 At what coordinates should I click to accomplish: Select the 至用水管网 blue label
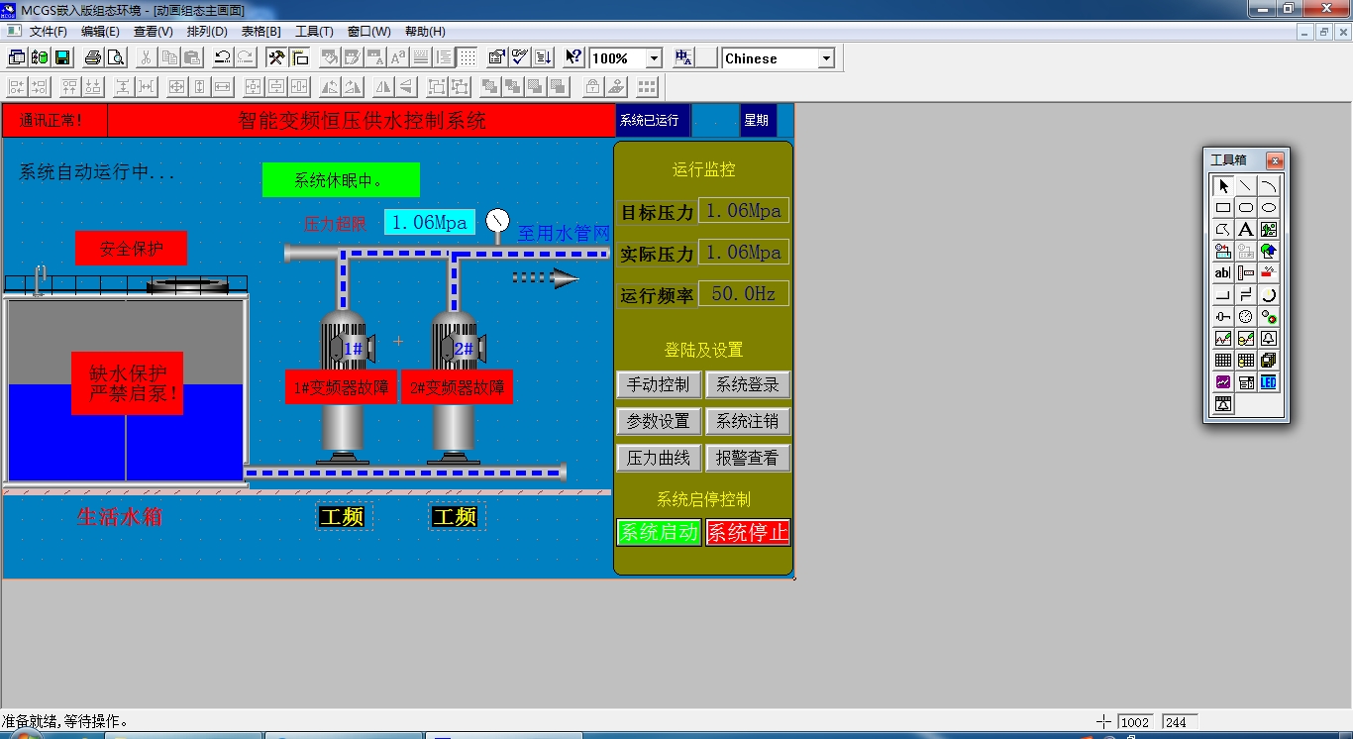click(x=564, y=234)
